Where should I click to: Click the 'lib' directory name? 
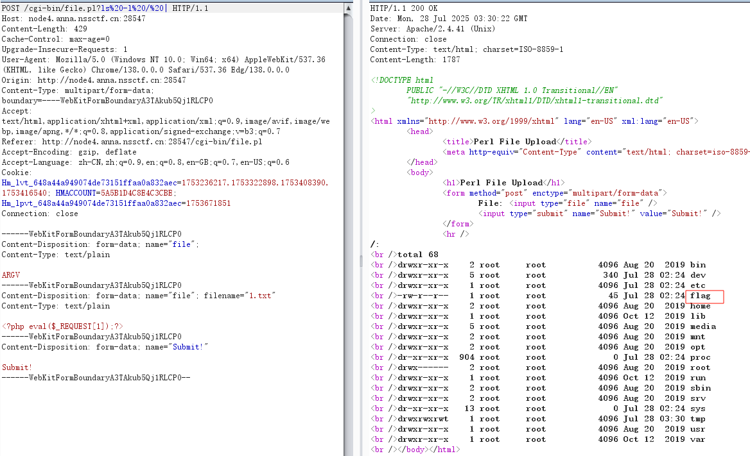(x=698, y=316)
